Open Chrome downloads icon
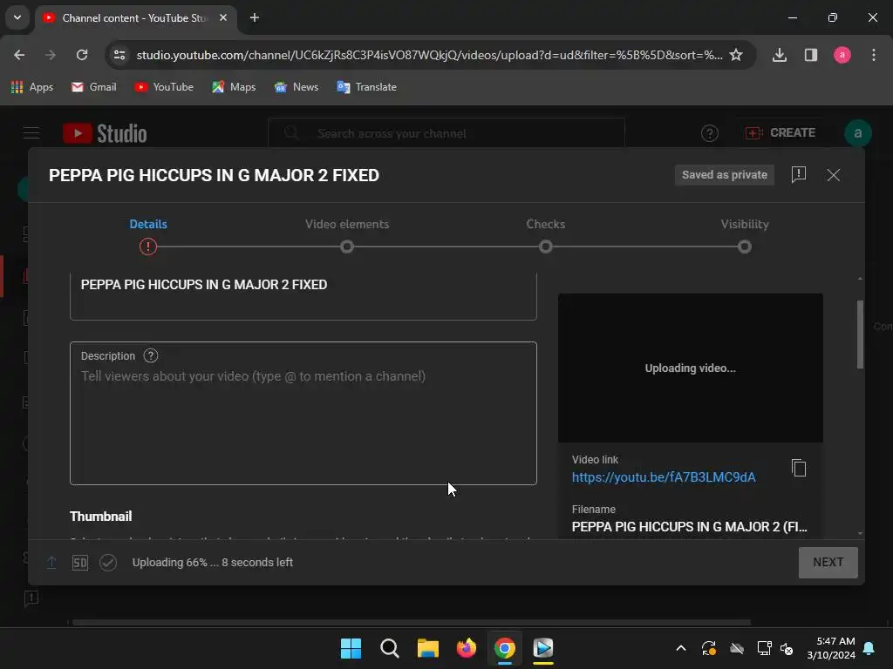Image resolution: width=893 pixels, height=669 pixels. (x=779, y=55)
